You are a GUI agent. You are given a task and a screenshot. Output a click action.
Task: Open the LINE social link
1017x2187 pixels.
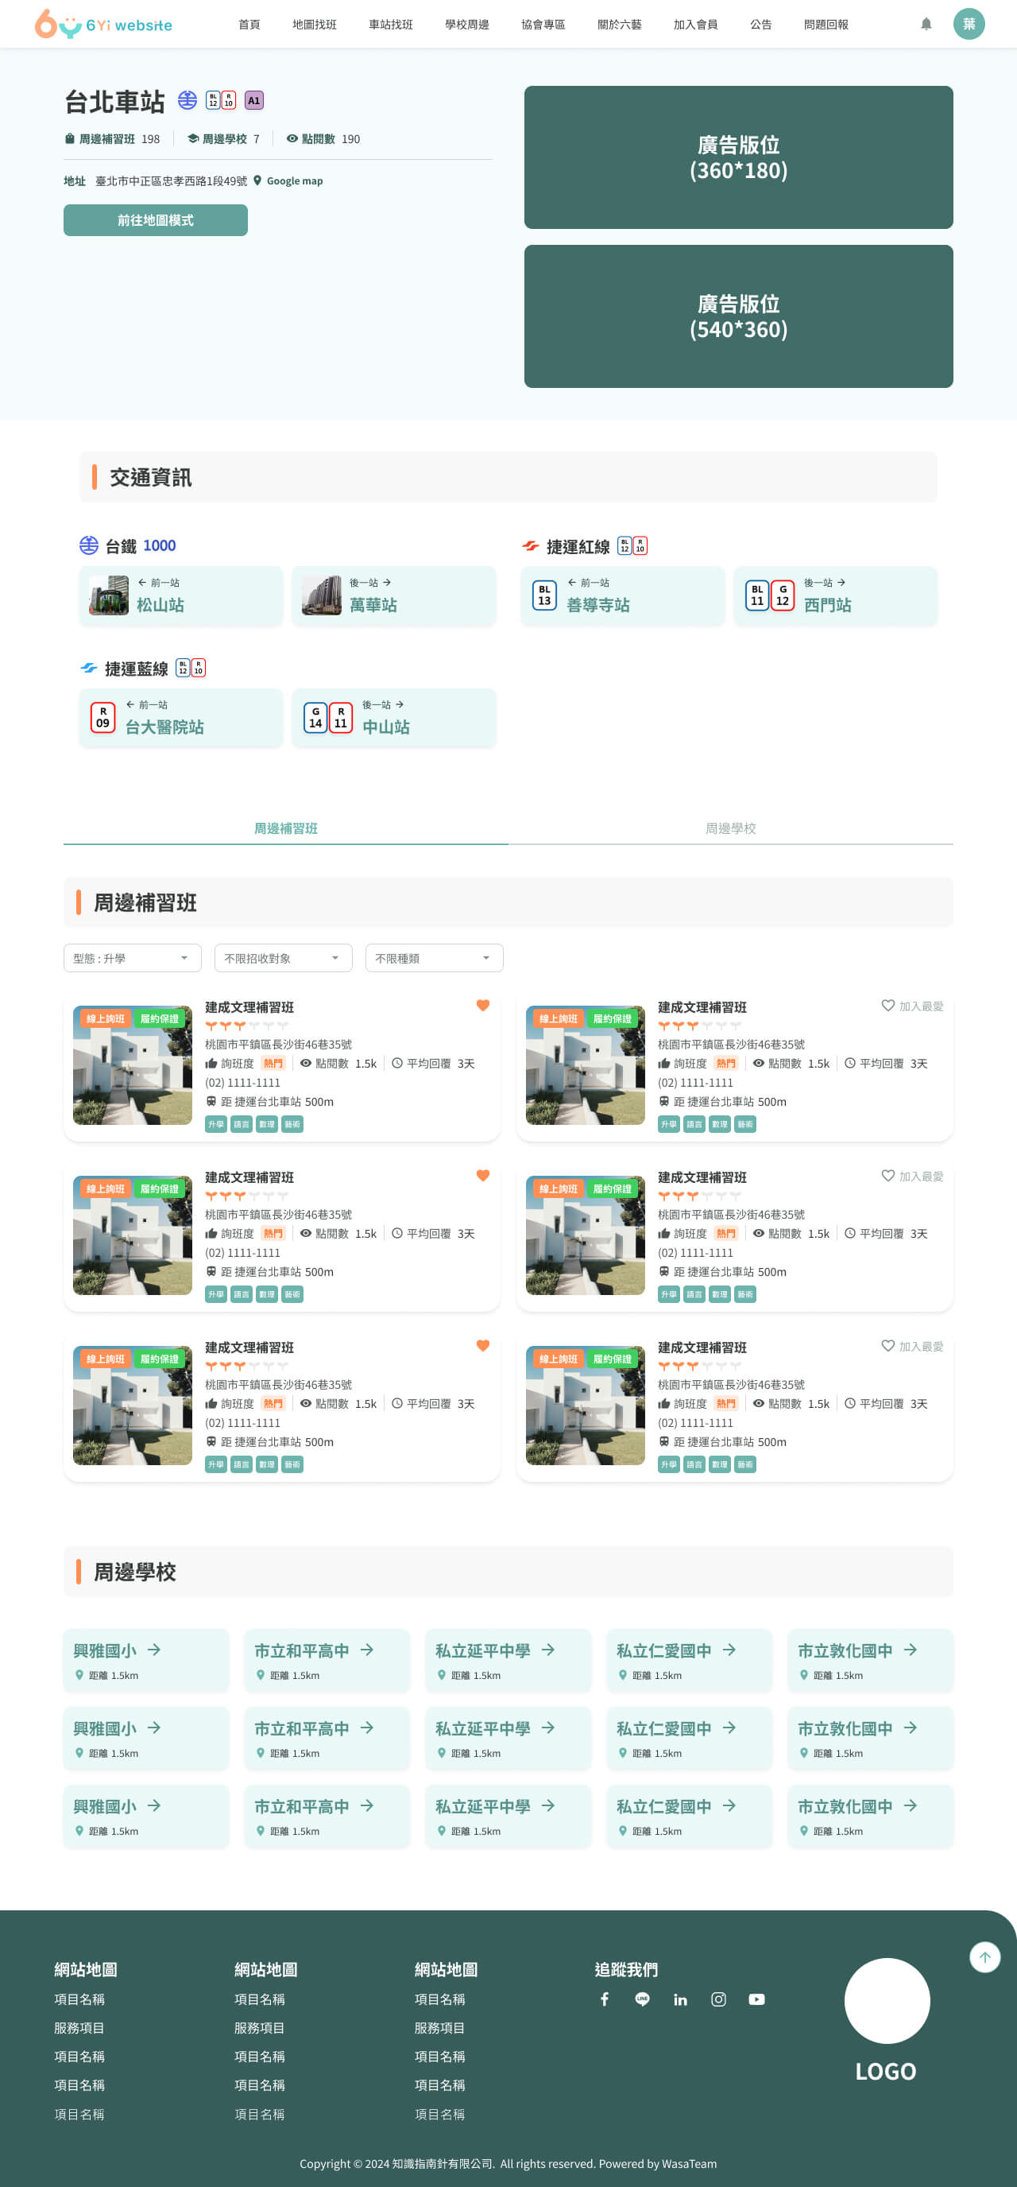642,1999
